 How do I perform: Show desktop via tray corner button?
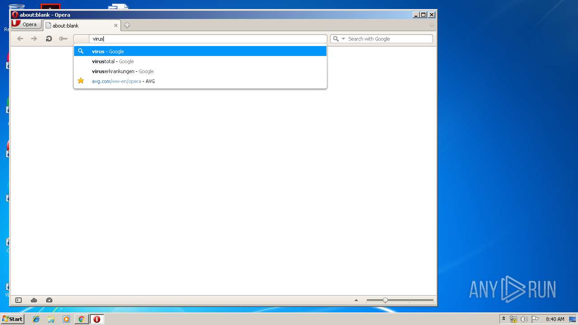(573, 319)
